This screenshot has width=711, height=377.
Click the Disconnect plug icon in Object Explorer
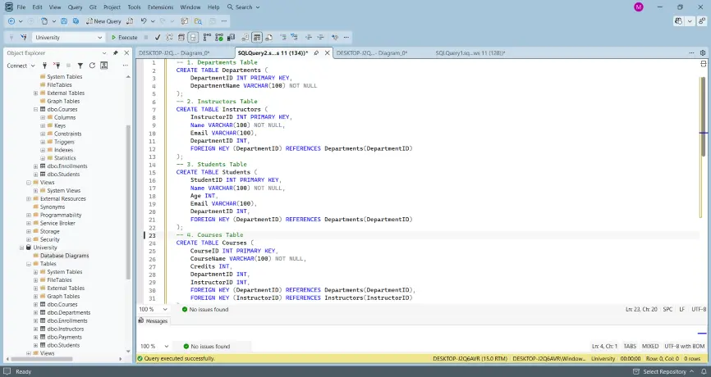(x=56, y=66)
